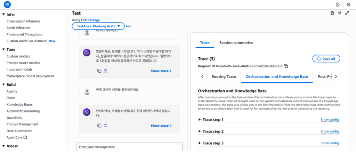This screenshot has height=152, width=356.
Task: Select the Routing Trace tab
Action: coord(224,77)
